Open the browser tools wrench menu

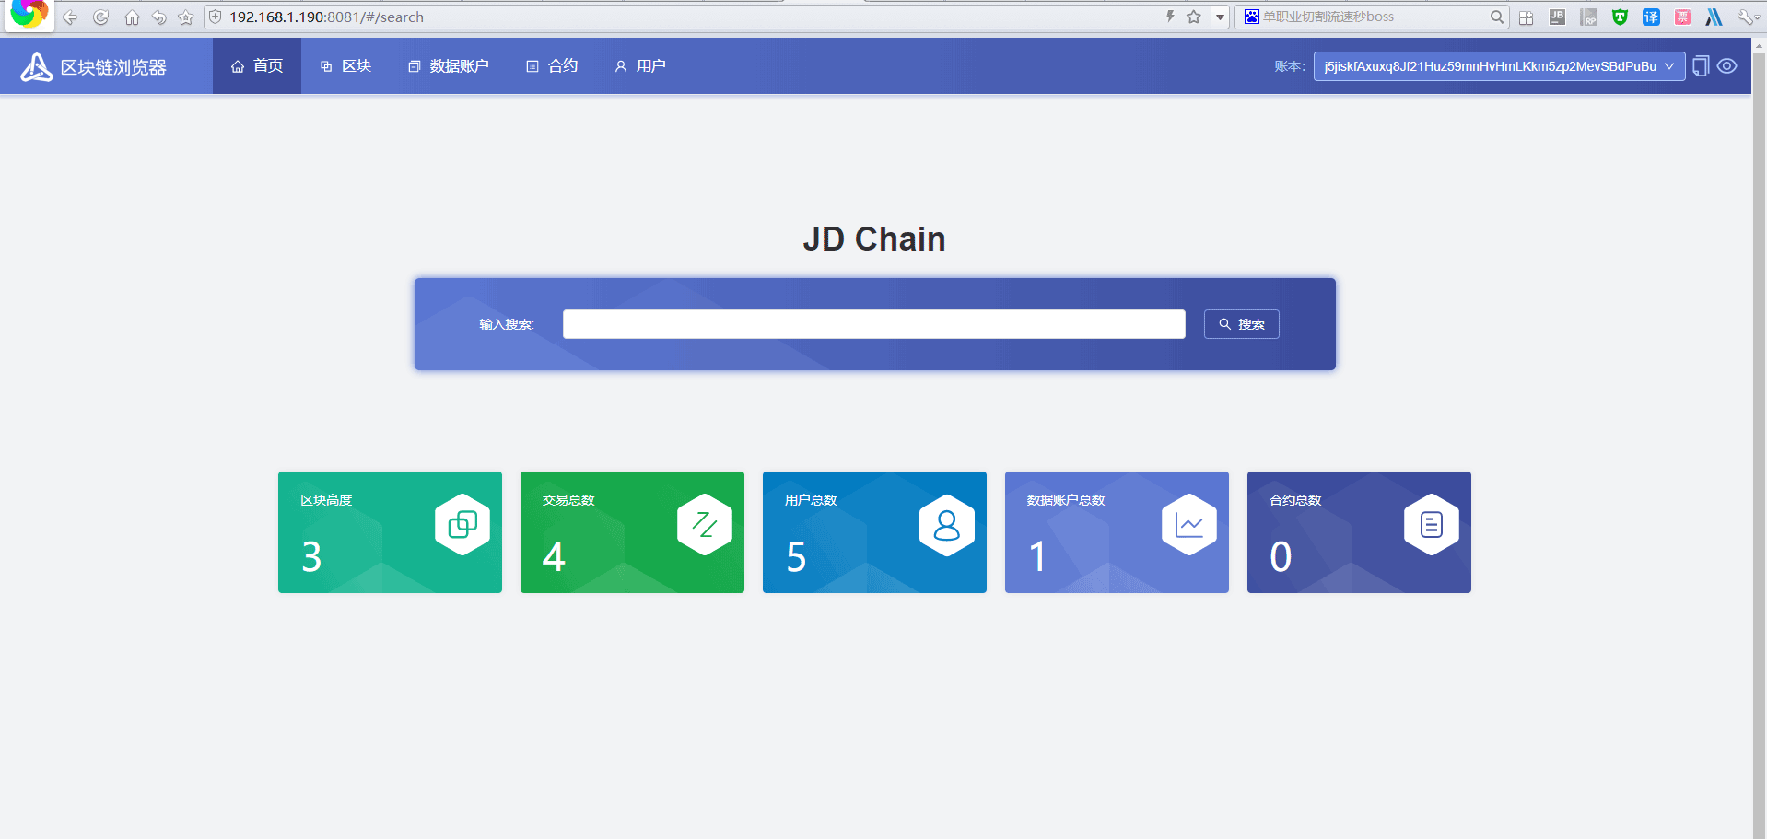tap(1748, 17)
